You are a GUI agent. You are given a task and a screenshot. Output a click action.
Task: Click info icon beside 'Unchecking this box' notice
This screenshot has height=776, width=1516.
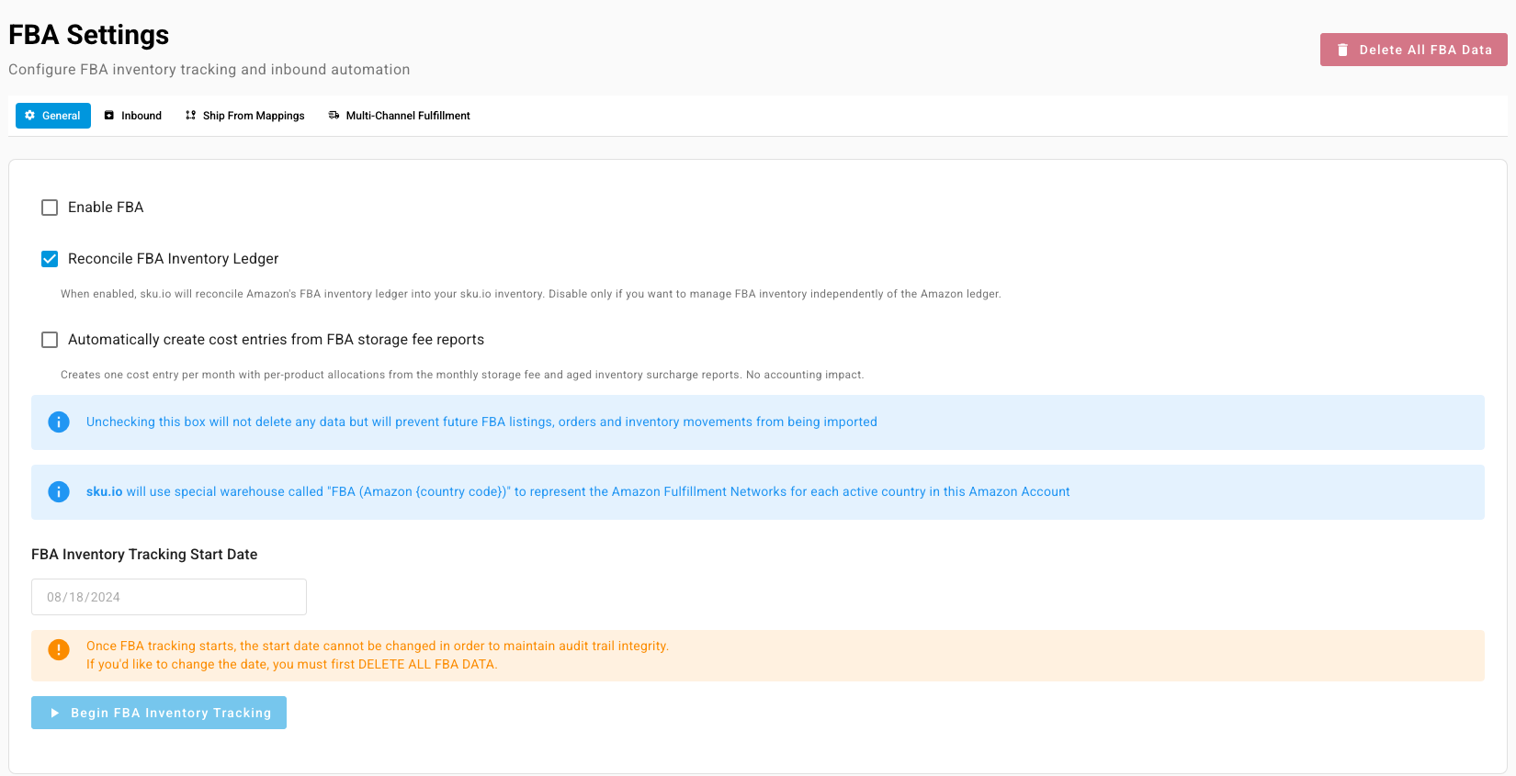pyautogui.click(x=59, y=422)
